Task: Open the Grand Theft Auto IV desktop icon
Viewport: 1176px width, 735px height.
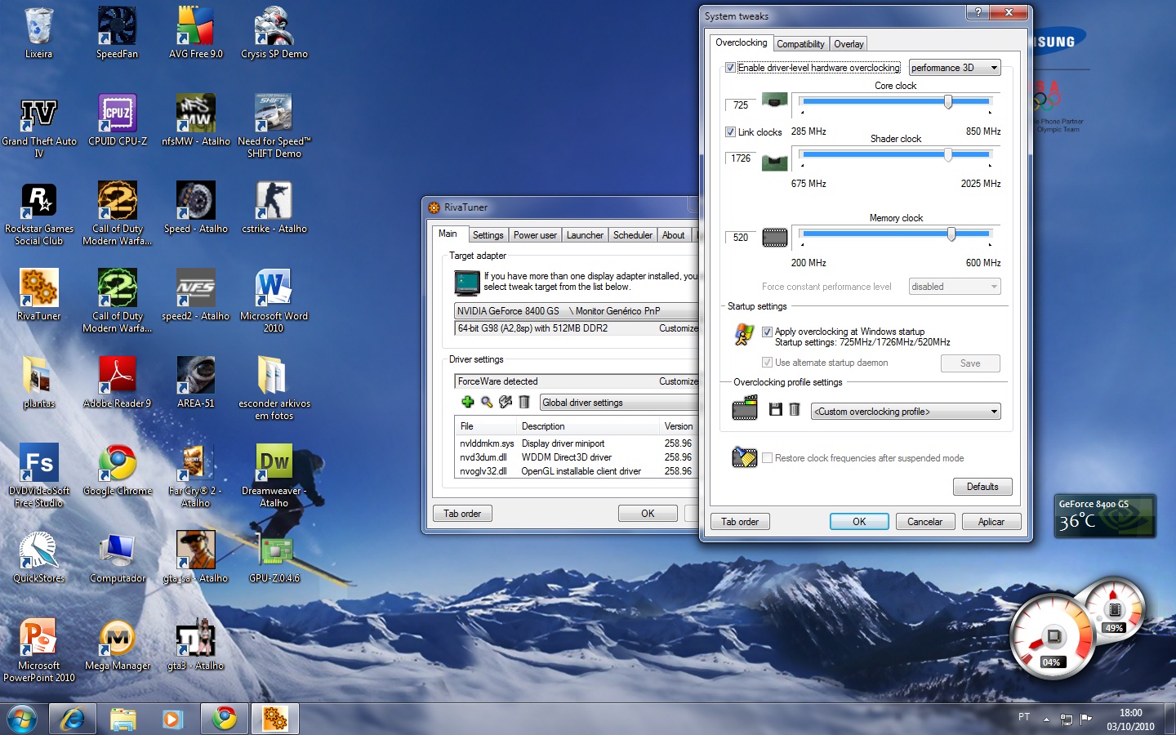Action: click(x=38, y=126)
